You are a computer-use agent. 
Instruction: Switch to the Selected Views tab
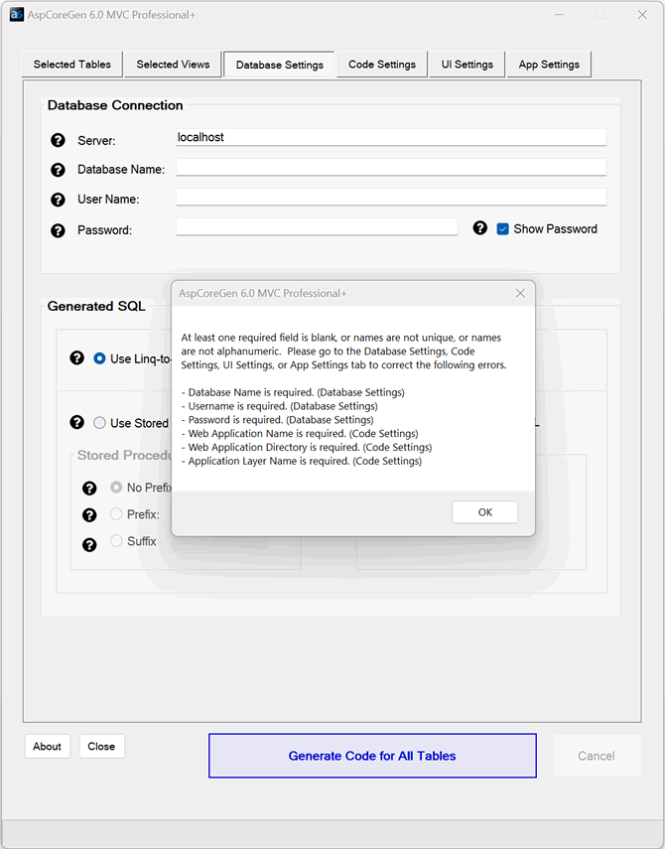173,65
